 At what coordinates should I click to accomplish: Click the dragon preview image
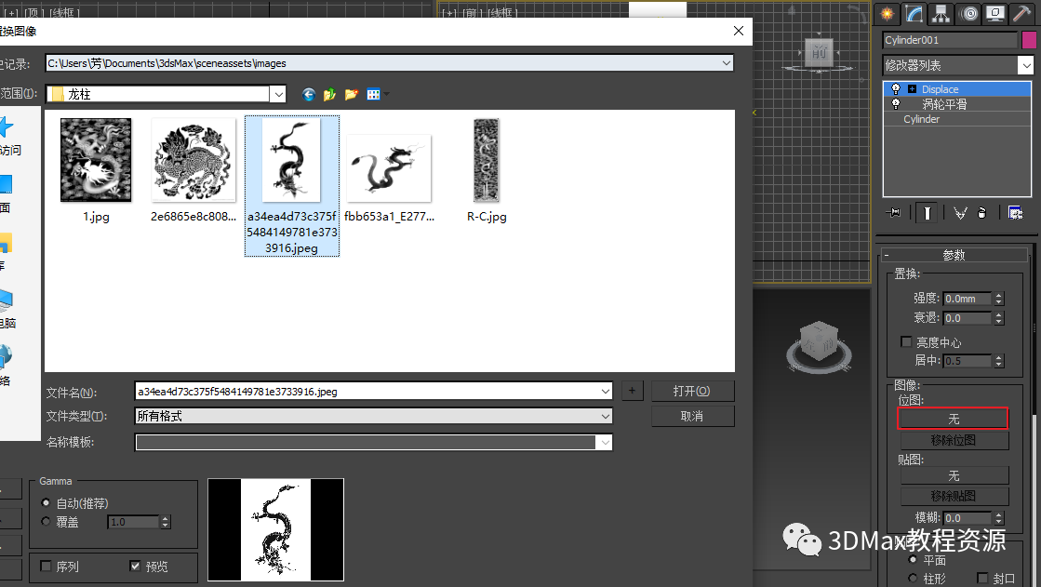275,530
